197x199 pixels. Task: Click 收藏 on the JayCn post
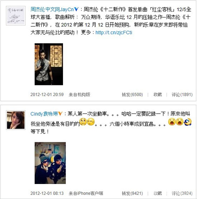[x=158, y=95]
